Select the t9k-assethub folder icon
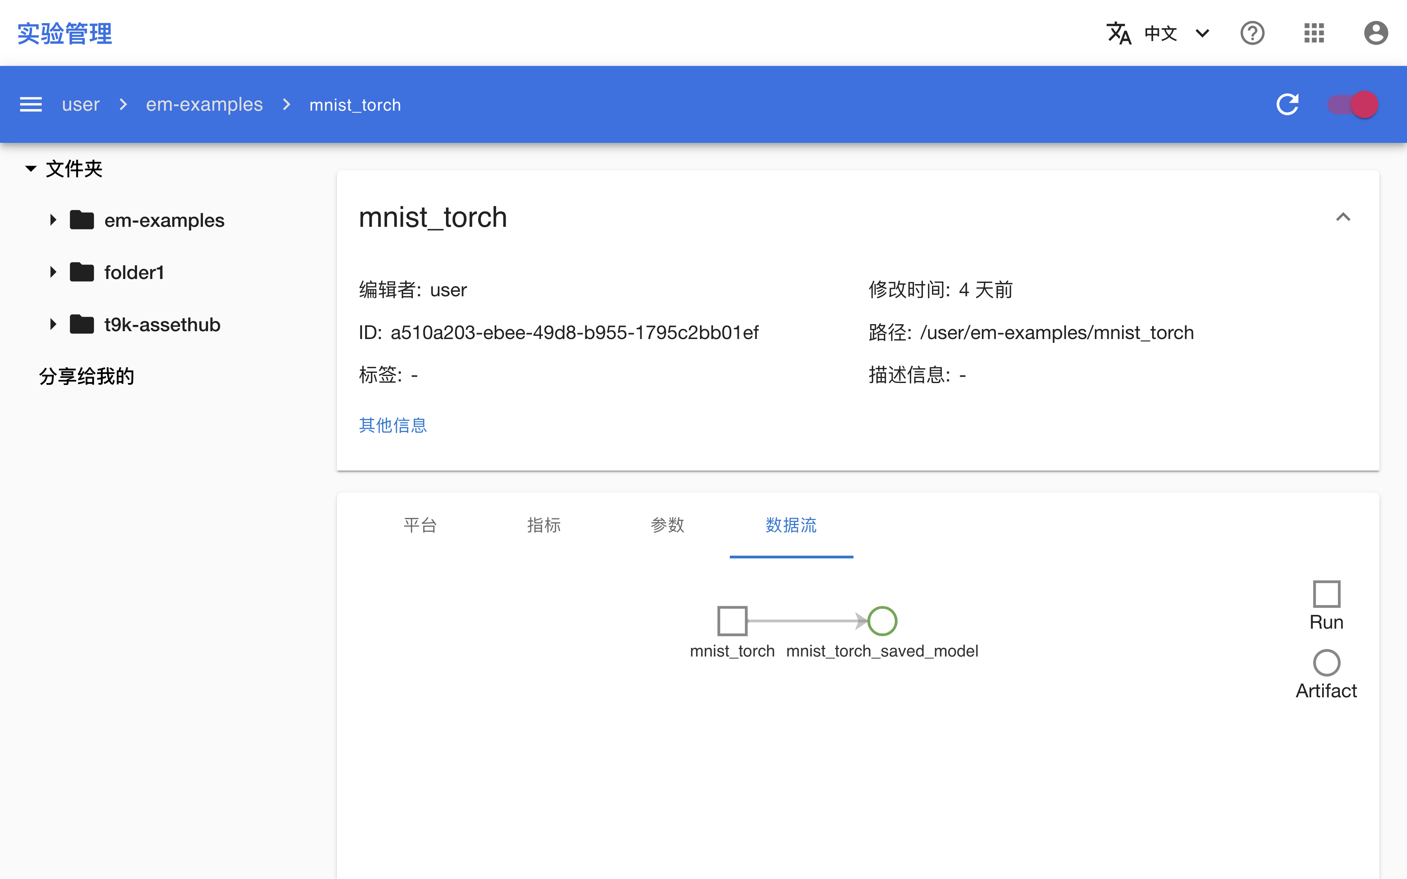 coord(82,324)
